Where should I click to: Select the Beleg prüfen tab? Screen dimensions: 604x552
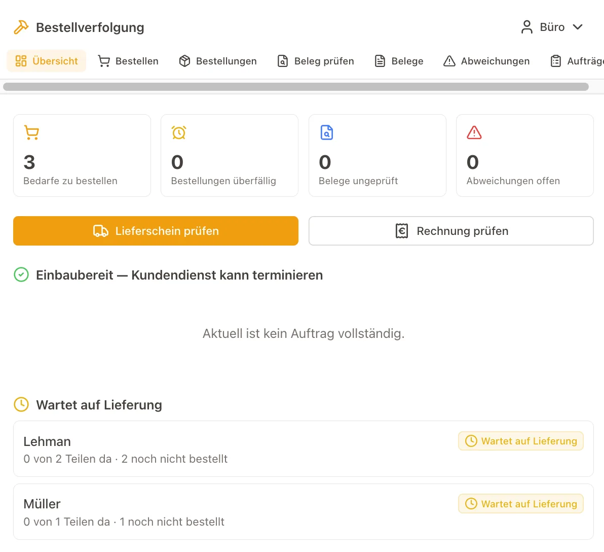tap(316, 61)
